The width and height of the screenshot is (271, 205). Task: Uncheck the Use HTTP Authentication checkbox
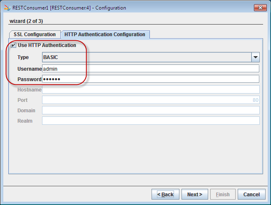(x=13, y=45)
